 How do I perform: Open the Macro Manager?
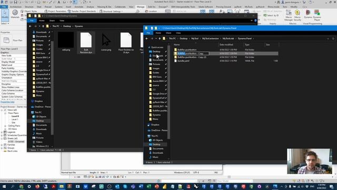tap(289, 15)
